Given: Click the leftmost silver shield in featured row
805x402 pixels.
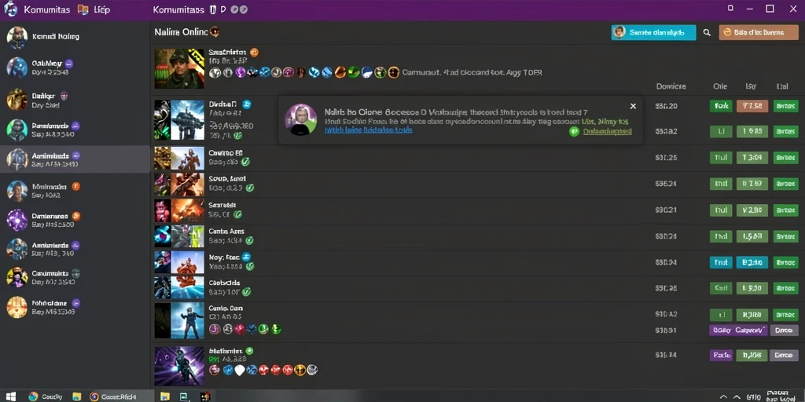Looking at the screenshot, I should point(215,73).
